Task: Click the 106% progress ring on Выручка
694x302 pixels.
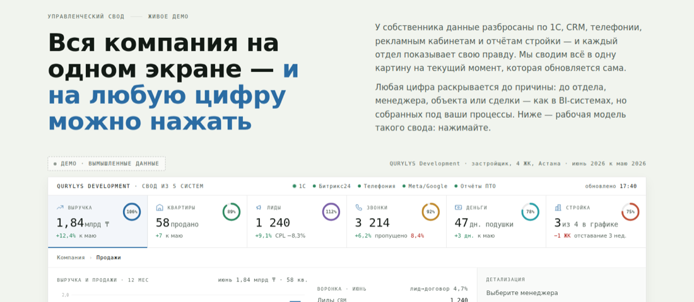Action: [x=132, y=212]
